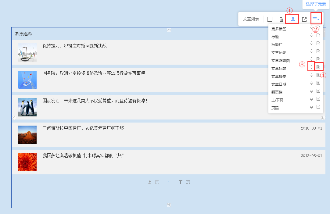Toggle the blue pin in the toolbar
The image size is (330, 214).
[x=292, y=19]
